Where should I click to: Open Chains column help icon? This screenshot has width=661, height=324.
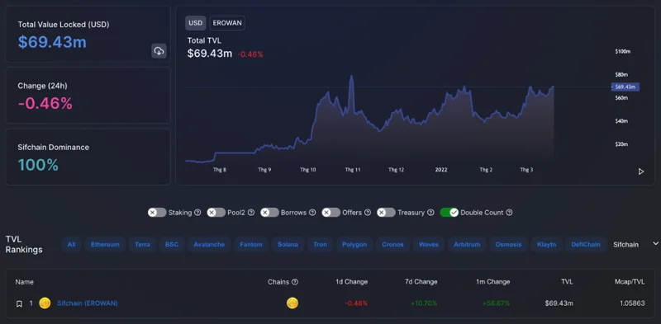(x=295, y=282)
